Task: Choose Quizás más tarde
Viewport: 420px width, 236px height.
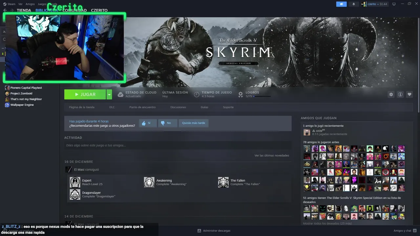Action: point(194,123)
